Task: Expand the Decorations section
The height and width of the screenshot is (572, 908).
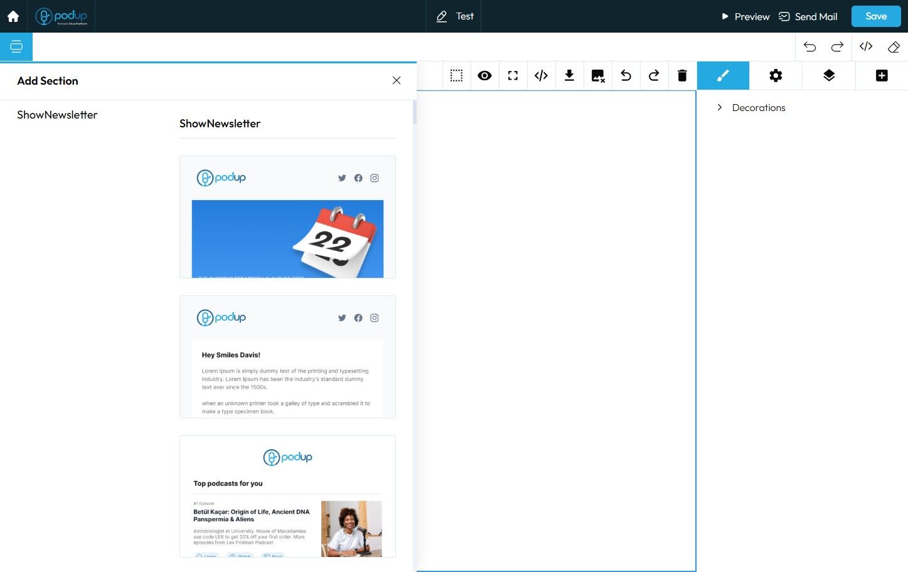Action: click(x=751, y=108)
